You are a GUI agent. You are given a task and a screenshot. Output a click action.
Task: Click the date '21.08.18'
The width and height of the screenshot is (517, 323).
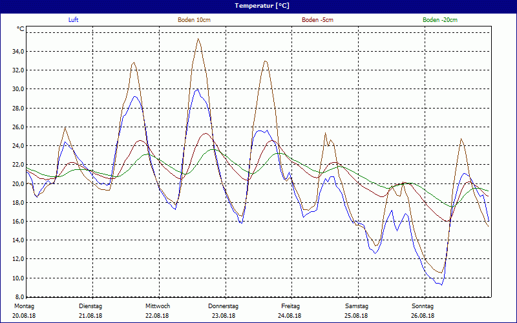[90, 316]
